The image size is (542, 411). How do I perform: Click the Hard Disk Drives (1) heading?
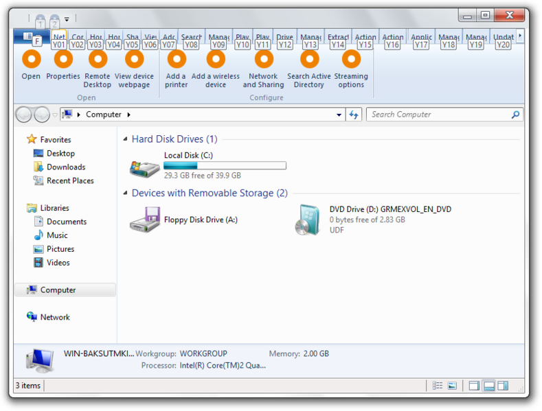[x=174, y=139]
